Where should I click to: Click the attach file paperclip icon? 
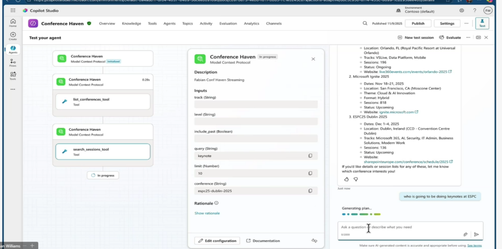[x=465, y=234]
